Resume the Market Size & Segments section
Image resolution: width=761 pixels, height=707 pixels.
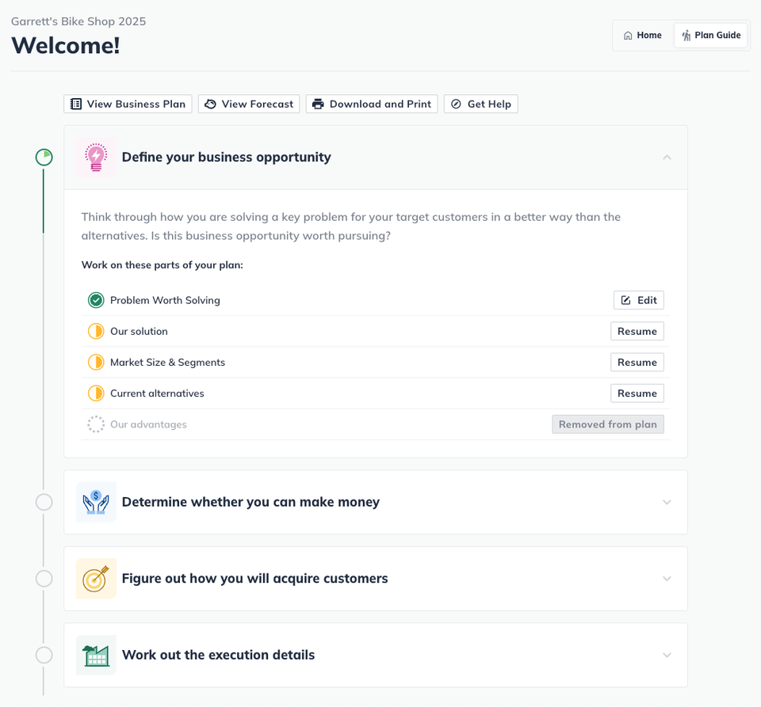[637, 363]
